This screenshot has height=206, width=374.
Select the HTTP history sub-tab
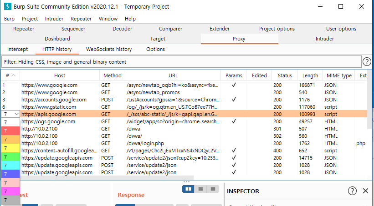[57, 49]
